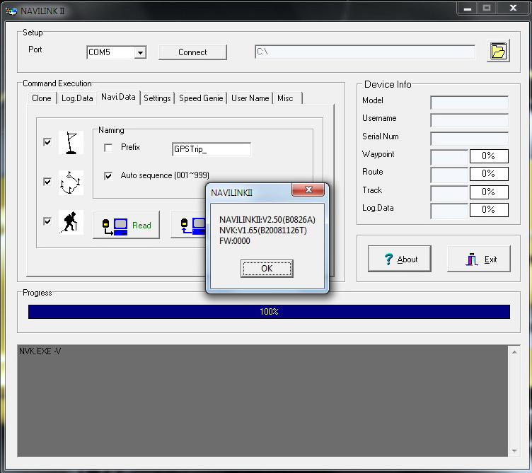Click the NVK.EXE -V log line
Screen dimensions: 532x473
tap(40, 351)
